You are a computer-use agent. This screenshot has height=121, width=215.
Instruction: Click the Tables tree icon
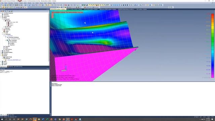coord(4,48)
